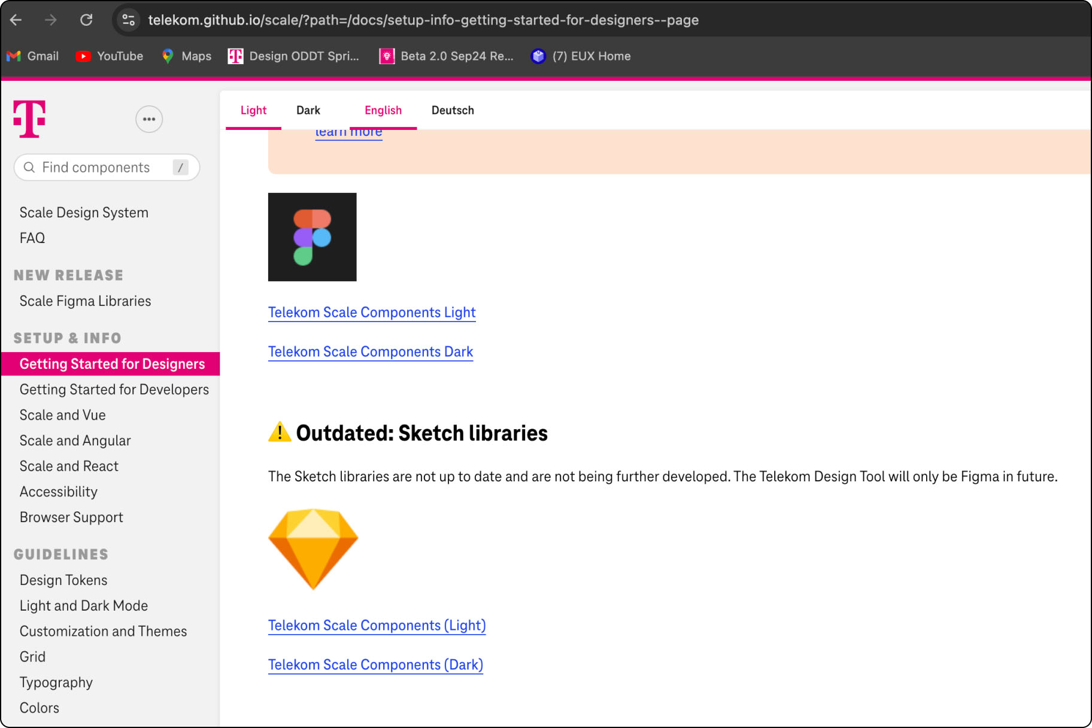Open the Accessibility page
The height and width of the screenshot is (728, 1092).
pos(59,492)
